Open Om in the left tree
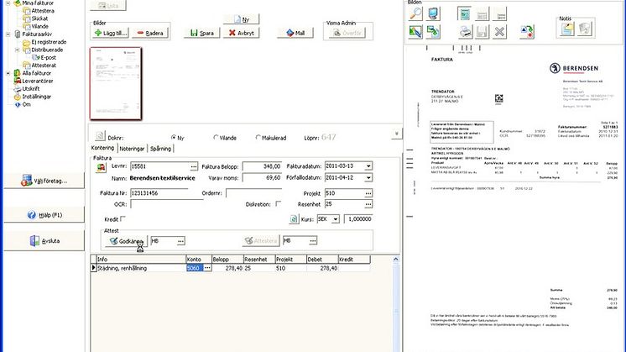626x352 pixels. pos(26,104)
